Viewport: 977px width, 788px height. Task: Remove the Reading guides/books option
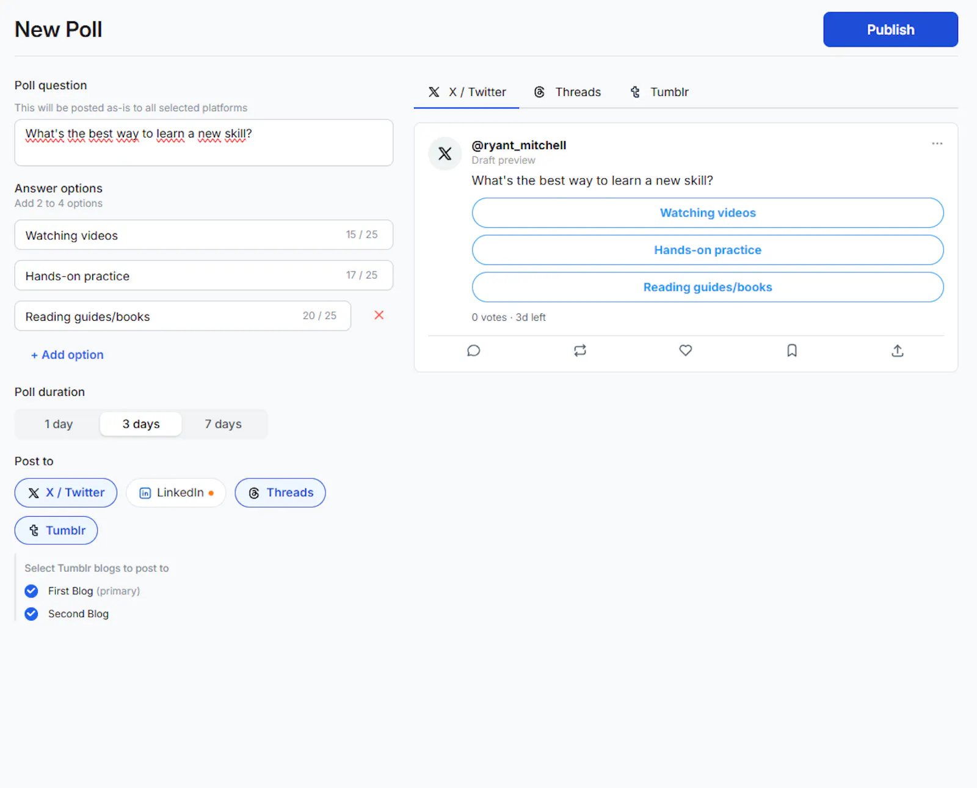[x=379, y=315]
